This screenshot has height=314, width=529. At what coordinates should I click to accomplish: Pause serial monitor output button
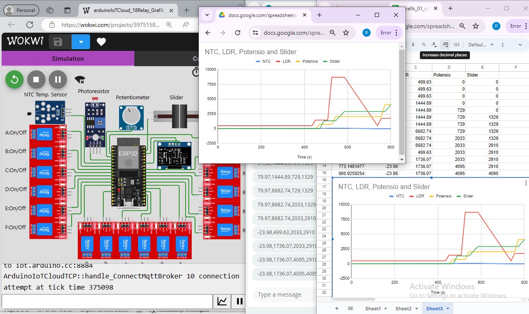239,301
